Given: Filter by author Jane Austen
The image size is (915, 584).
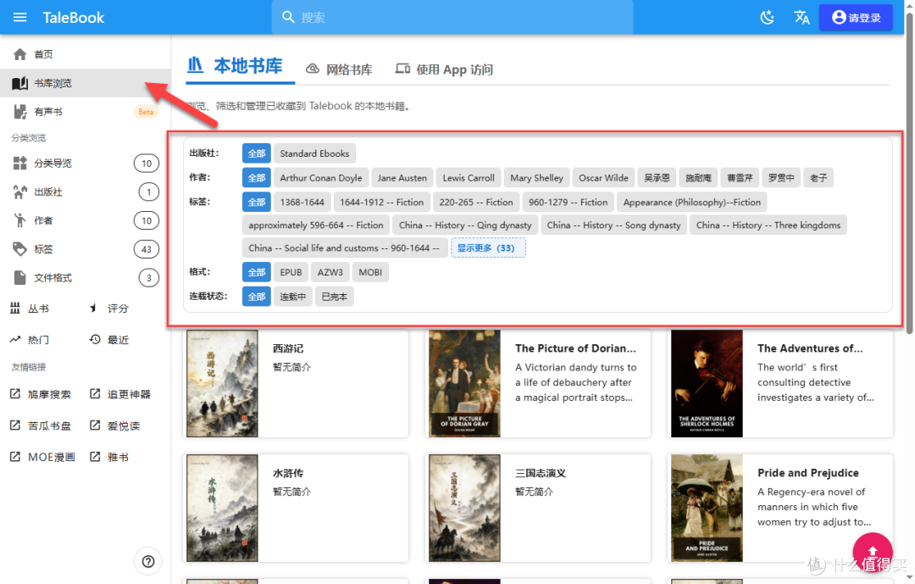Looking at the screenshot, I should tap(402, 177).
